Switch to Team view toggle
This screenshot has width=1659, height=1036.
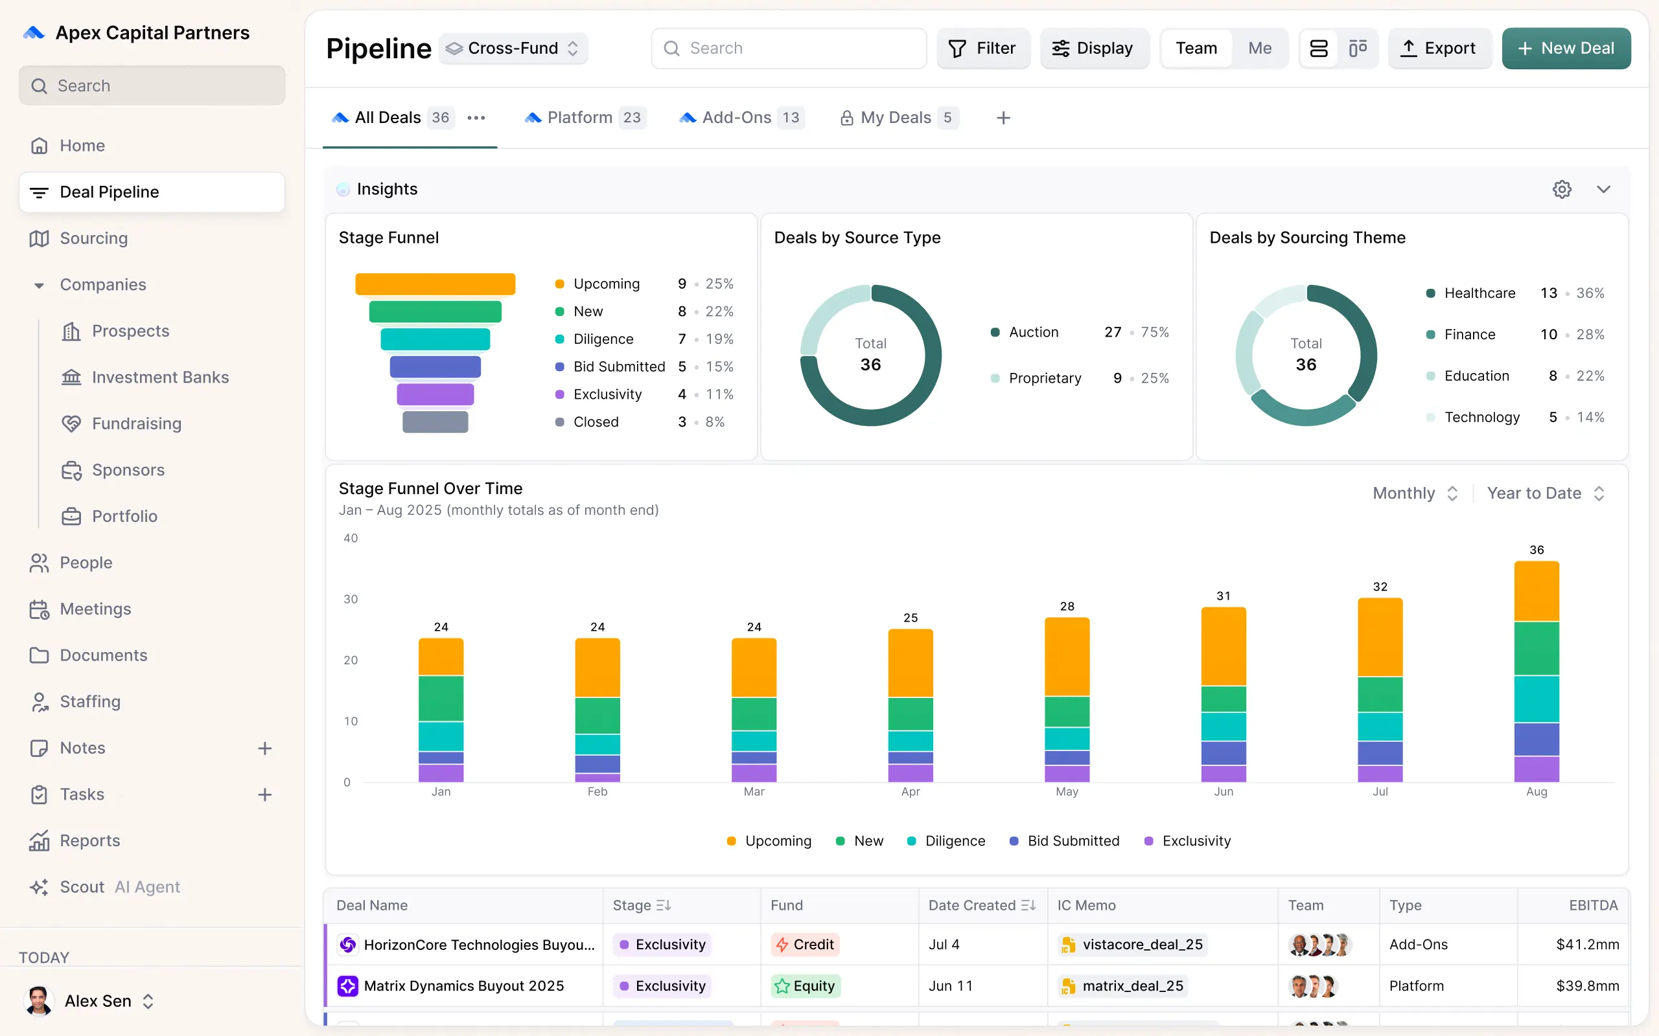tap(1196, 48)
